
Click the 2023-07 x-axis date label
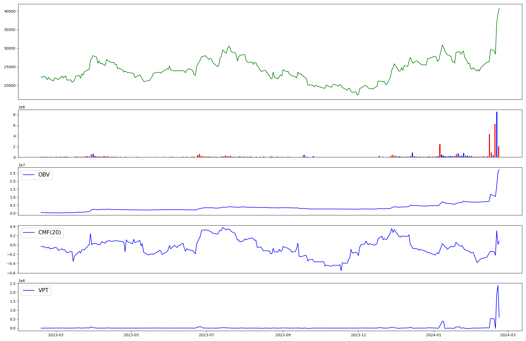coord(206,335)
